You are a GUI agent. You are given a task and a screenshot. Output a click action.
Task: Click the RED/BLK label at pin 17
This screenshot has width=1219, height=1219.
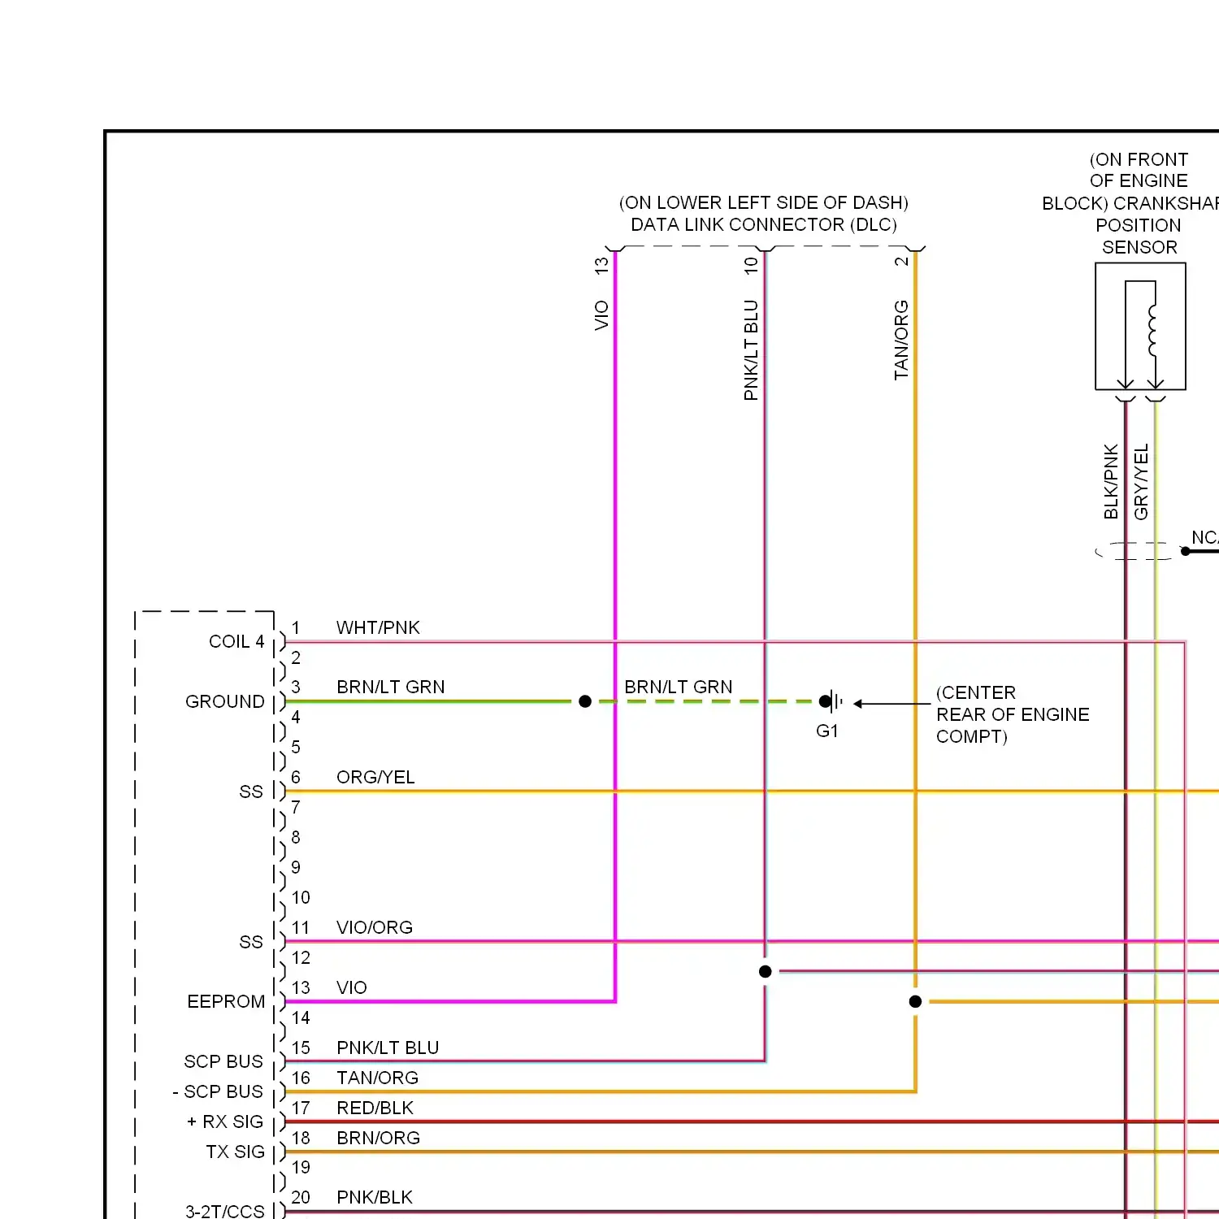click(375, 1108)
